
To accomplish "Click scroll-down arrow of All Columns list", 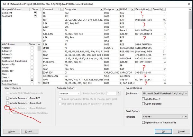I will (39, 83).
